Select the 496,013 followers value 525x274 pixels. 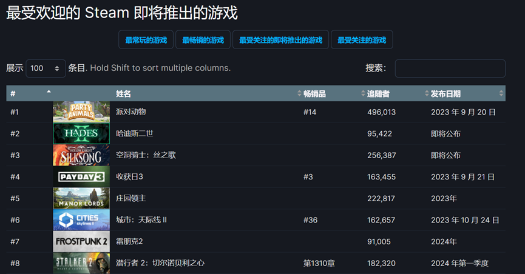coord(381,112)
